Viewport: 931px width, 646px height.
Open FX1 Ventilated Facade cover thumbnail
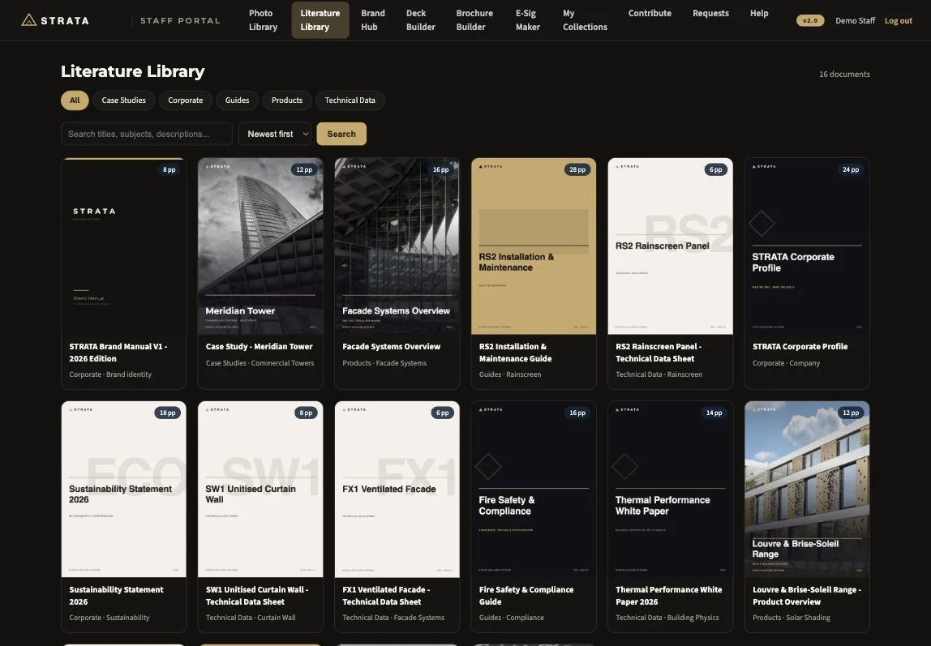(x=397, y=490)
